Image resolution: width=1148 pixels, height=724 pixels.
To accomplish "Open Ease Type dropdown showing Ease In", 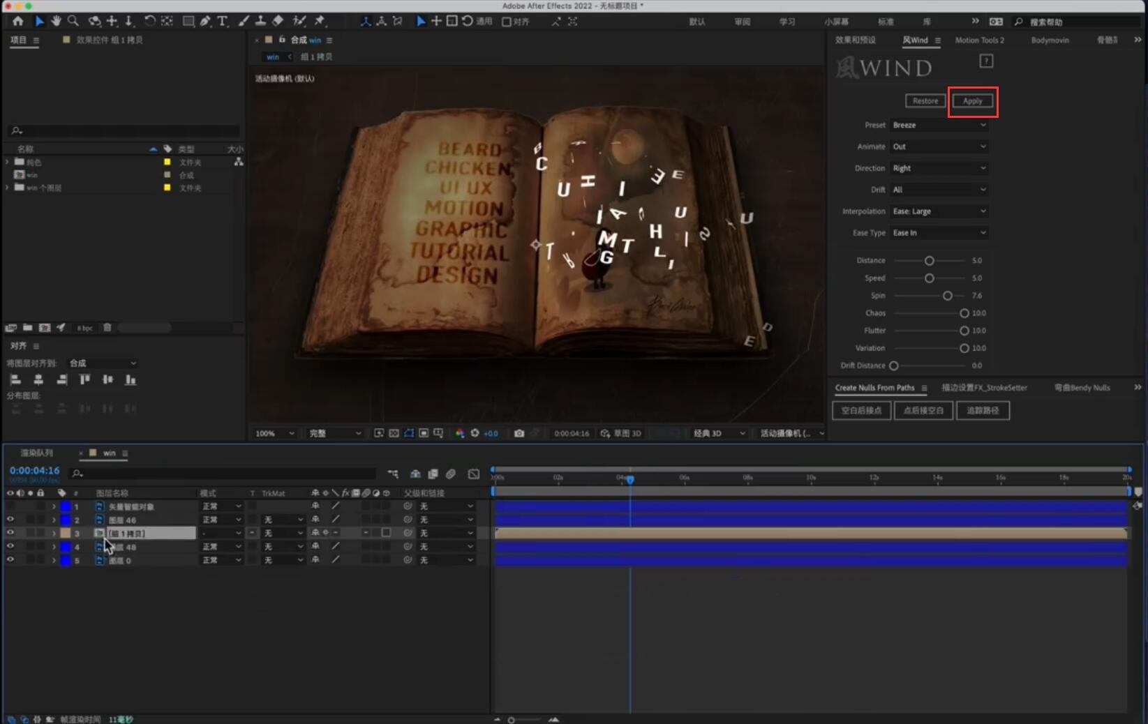I will click(x=939, y=233).
